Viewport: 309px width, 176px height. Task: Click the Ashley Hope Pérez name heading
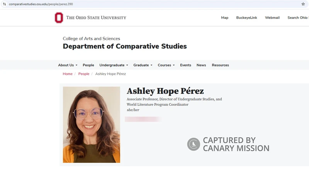click(165, 91)
